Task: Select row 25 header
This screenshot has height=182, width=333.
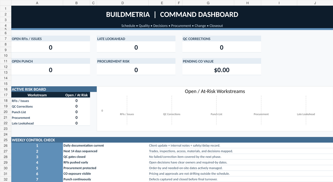Action: pos(6,140)
